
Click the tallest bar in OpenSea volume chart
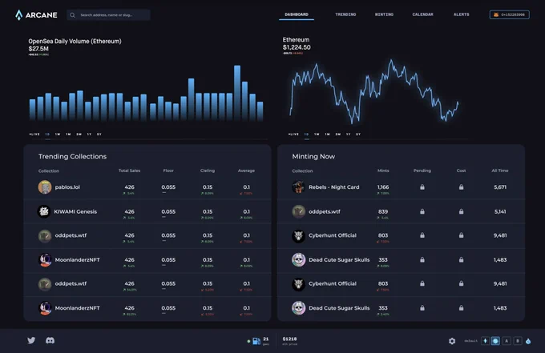pyautogui.click(x=237, y=93)
